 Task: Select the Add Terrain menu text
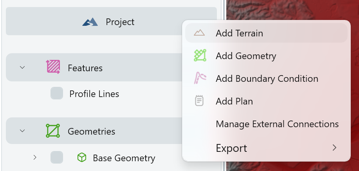click(x=239, y=33)
